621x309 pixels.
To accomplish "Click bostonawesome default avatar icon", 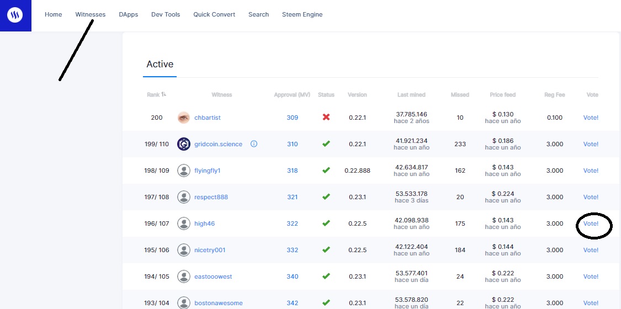I will [x=183, y=303].
